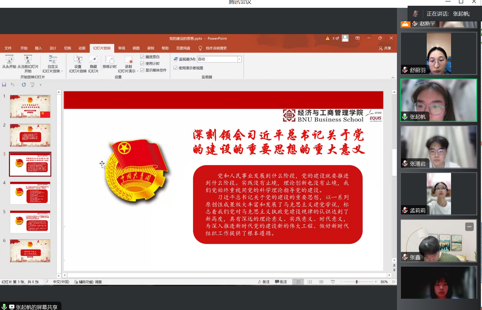482x310 pixels.
Task: Open the Notes (备注) pane button
Action: [264, 282]
